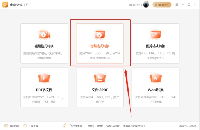Open the 视频格式转换 video camera icon
This screenshot has height=130, width=200.
coord(44,34)
